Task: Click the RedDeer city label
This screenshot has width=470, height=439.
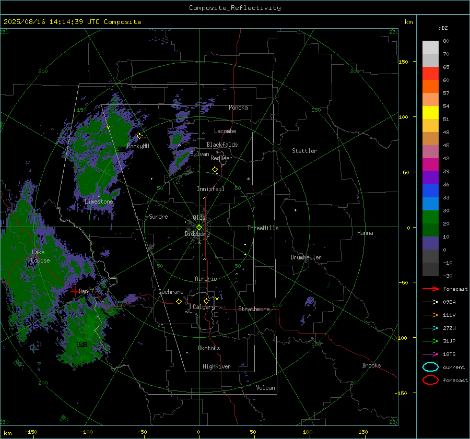Action: coord(221,158)
